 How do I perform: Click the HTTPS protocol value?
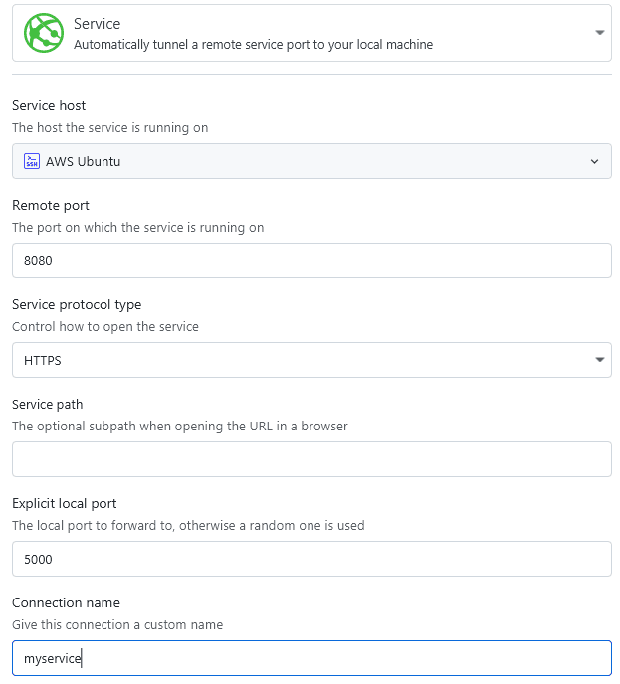(x=43, y=360)
